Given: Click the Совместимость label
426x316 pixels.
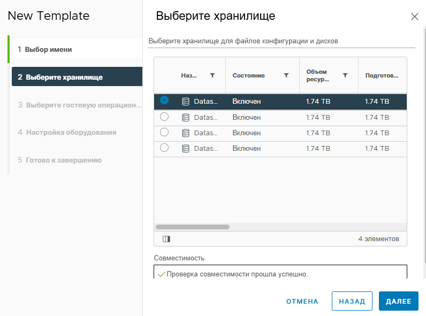Looking at the screenshot, I should [179, 258].
